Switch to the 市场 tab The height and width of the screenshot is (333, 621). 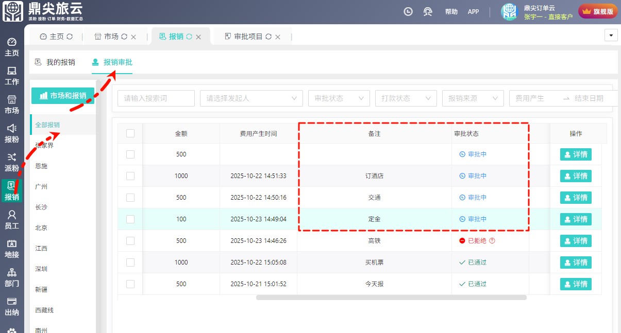111,37
